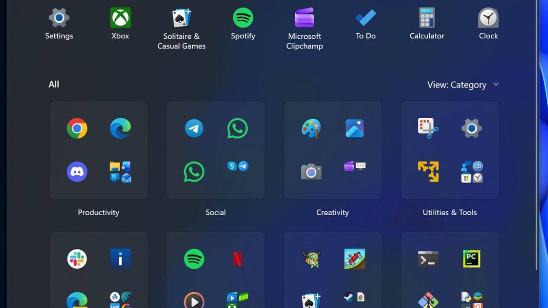Open Snipping Tool in Utilities & Tools
This screenshot has height=308, width=548.
(x=428, y=128)
